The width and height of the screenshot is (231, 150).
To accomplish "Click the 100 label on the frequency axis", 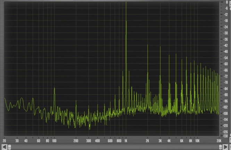I will (x=54, y=141).
